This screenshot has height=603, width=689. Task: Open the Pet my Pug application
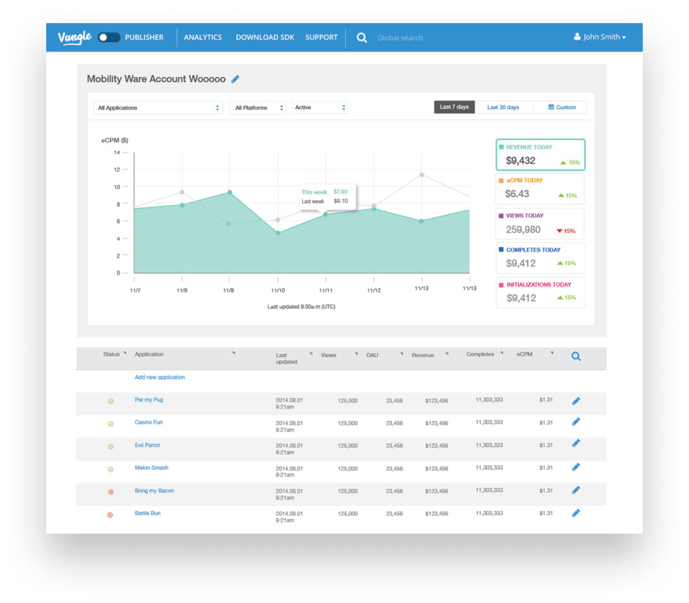(149, 400)
